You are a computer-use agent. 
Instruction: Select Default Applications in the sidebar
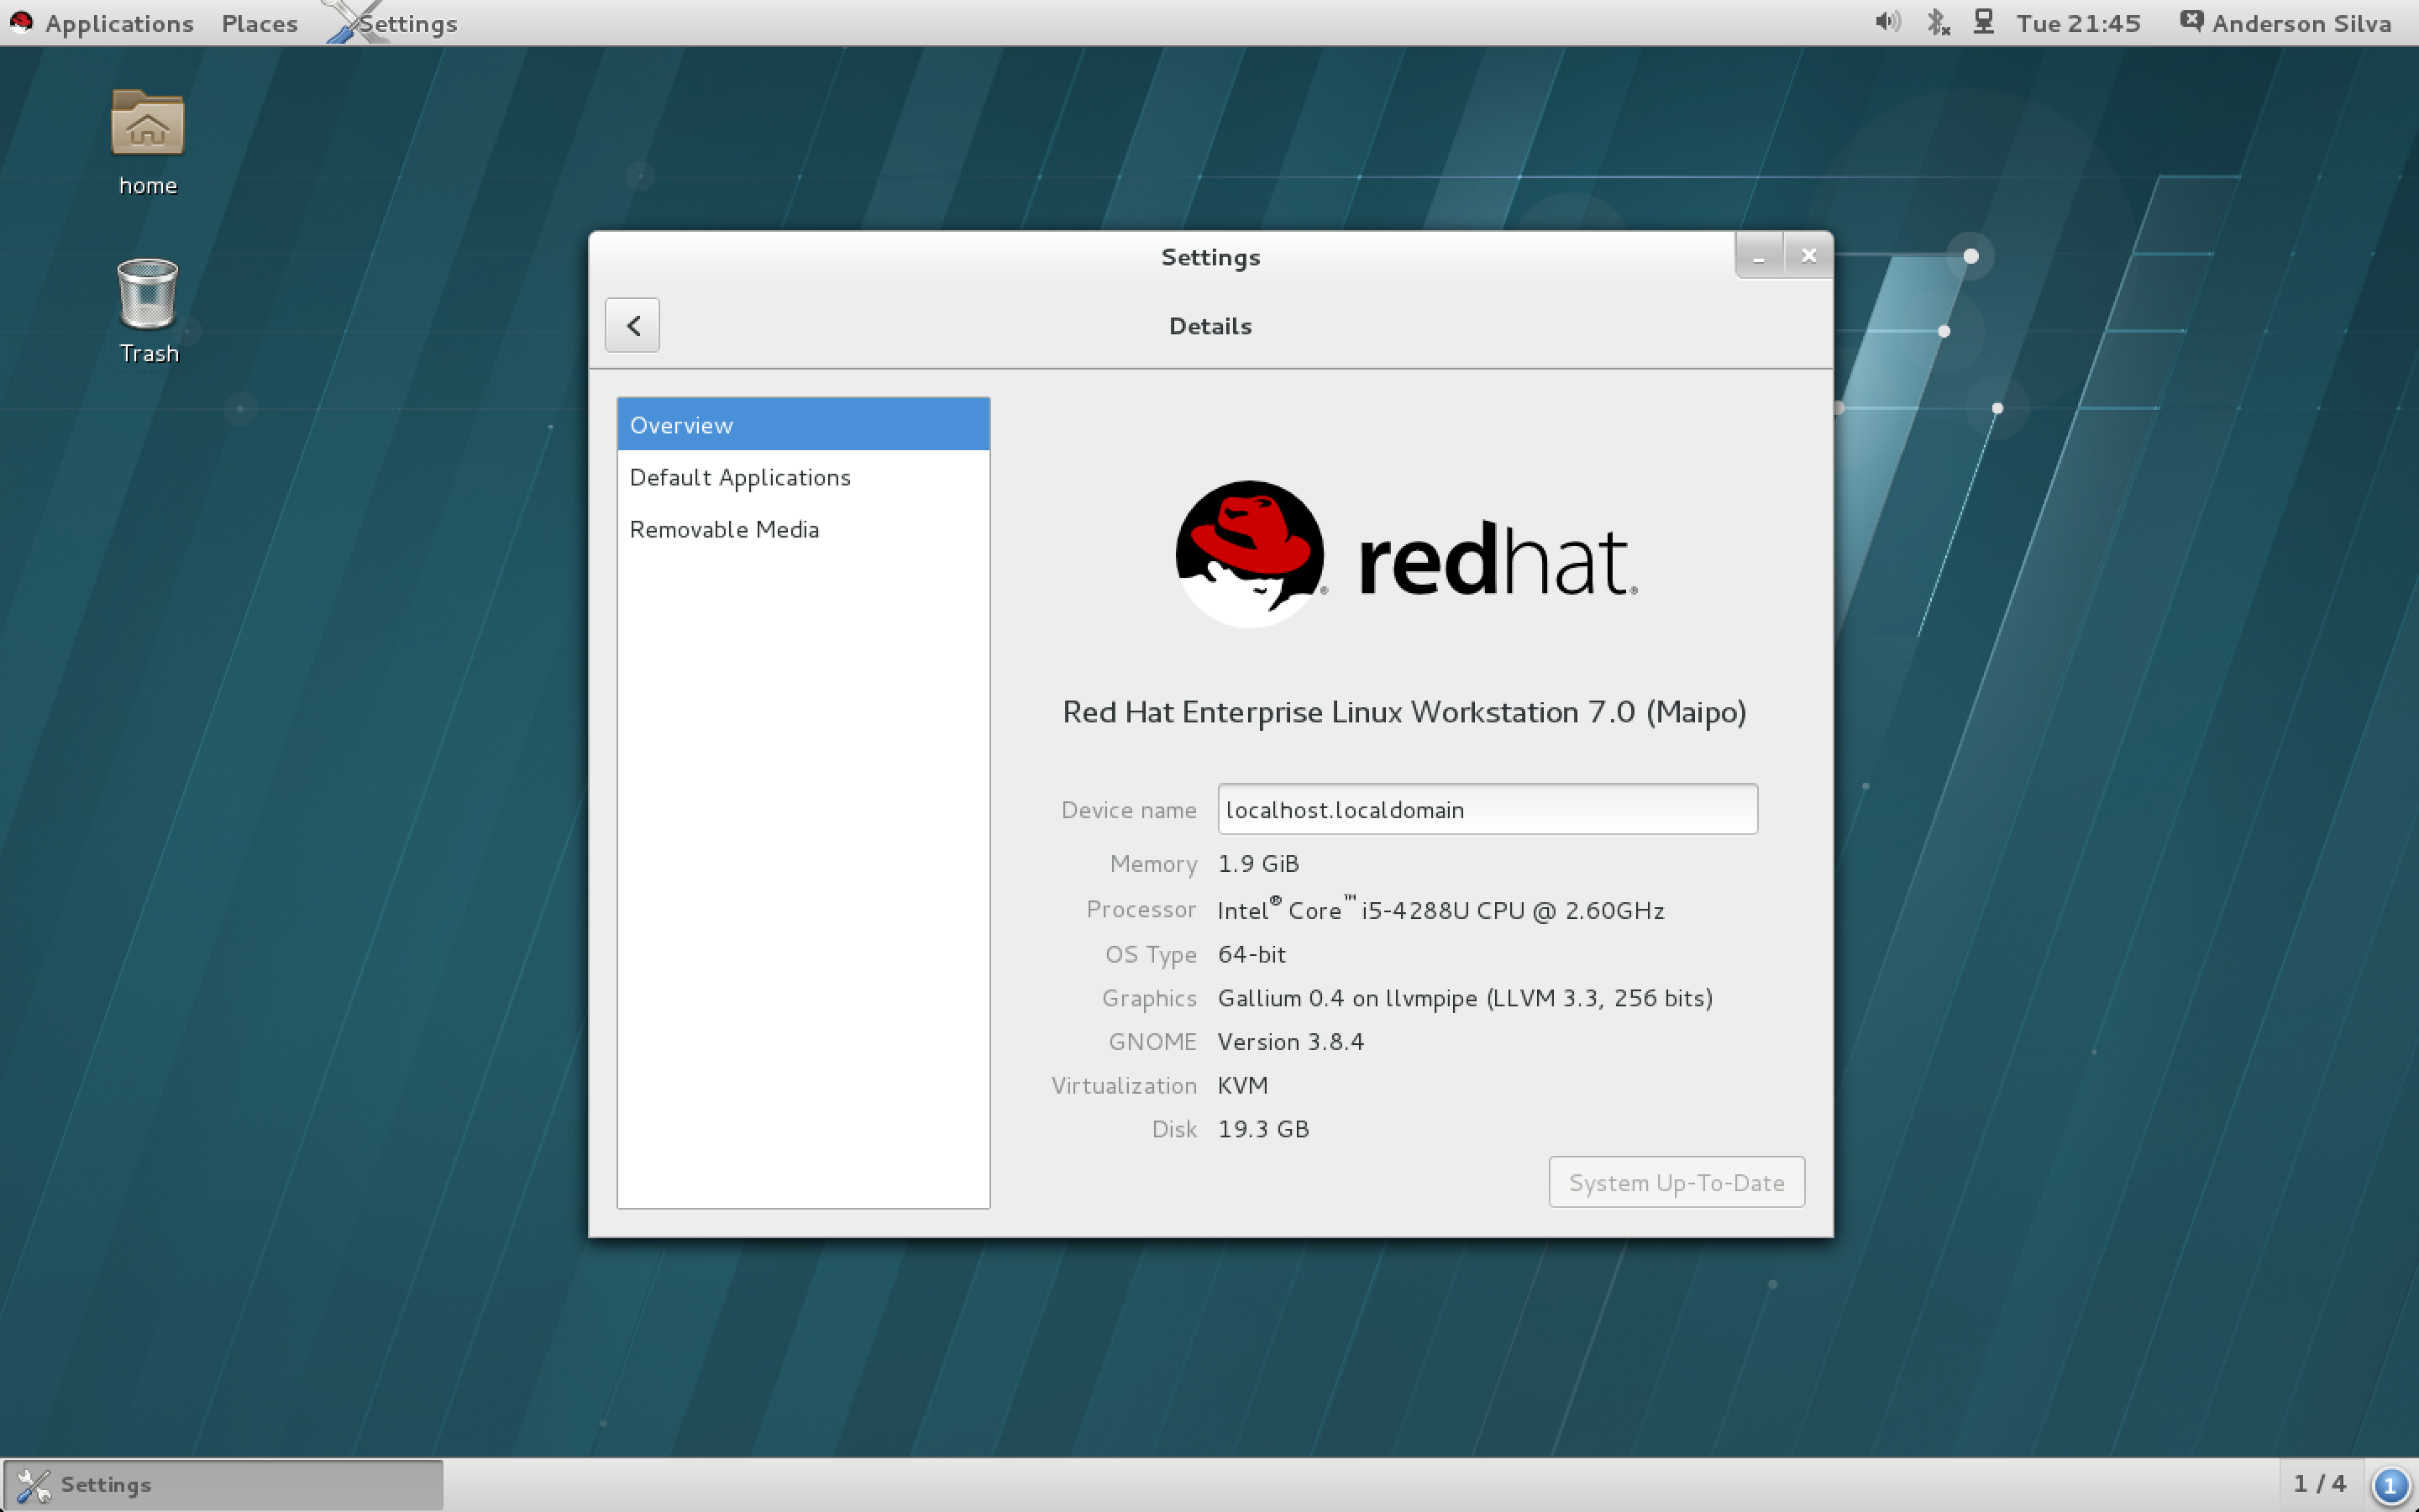click(x=740, y=477)
